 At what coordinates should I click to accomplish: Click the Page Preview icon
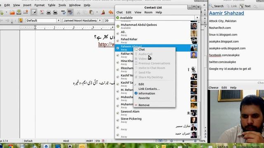55,12
